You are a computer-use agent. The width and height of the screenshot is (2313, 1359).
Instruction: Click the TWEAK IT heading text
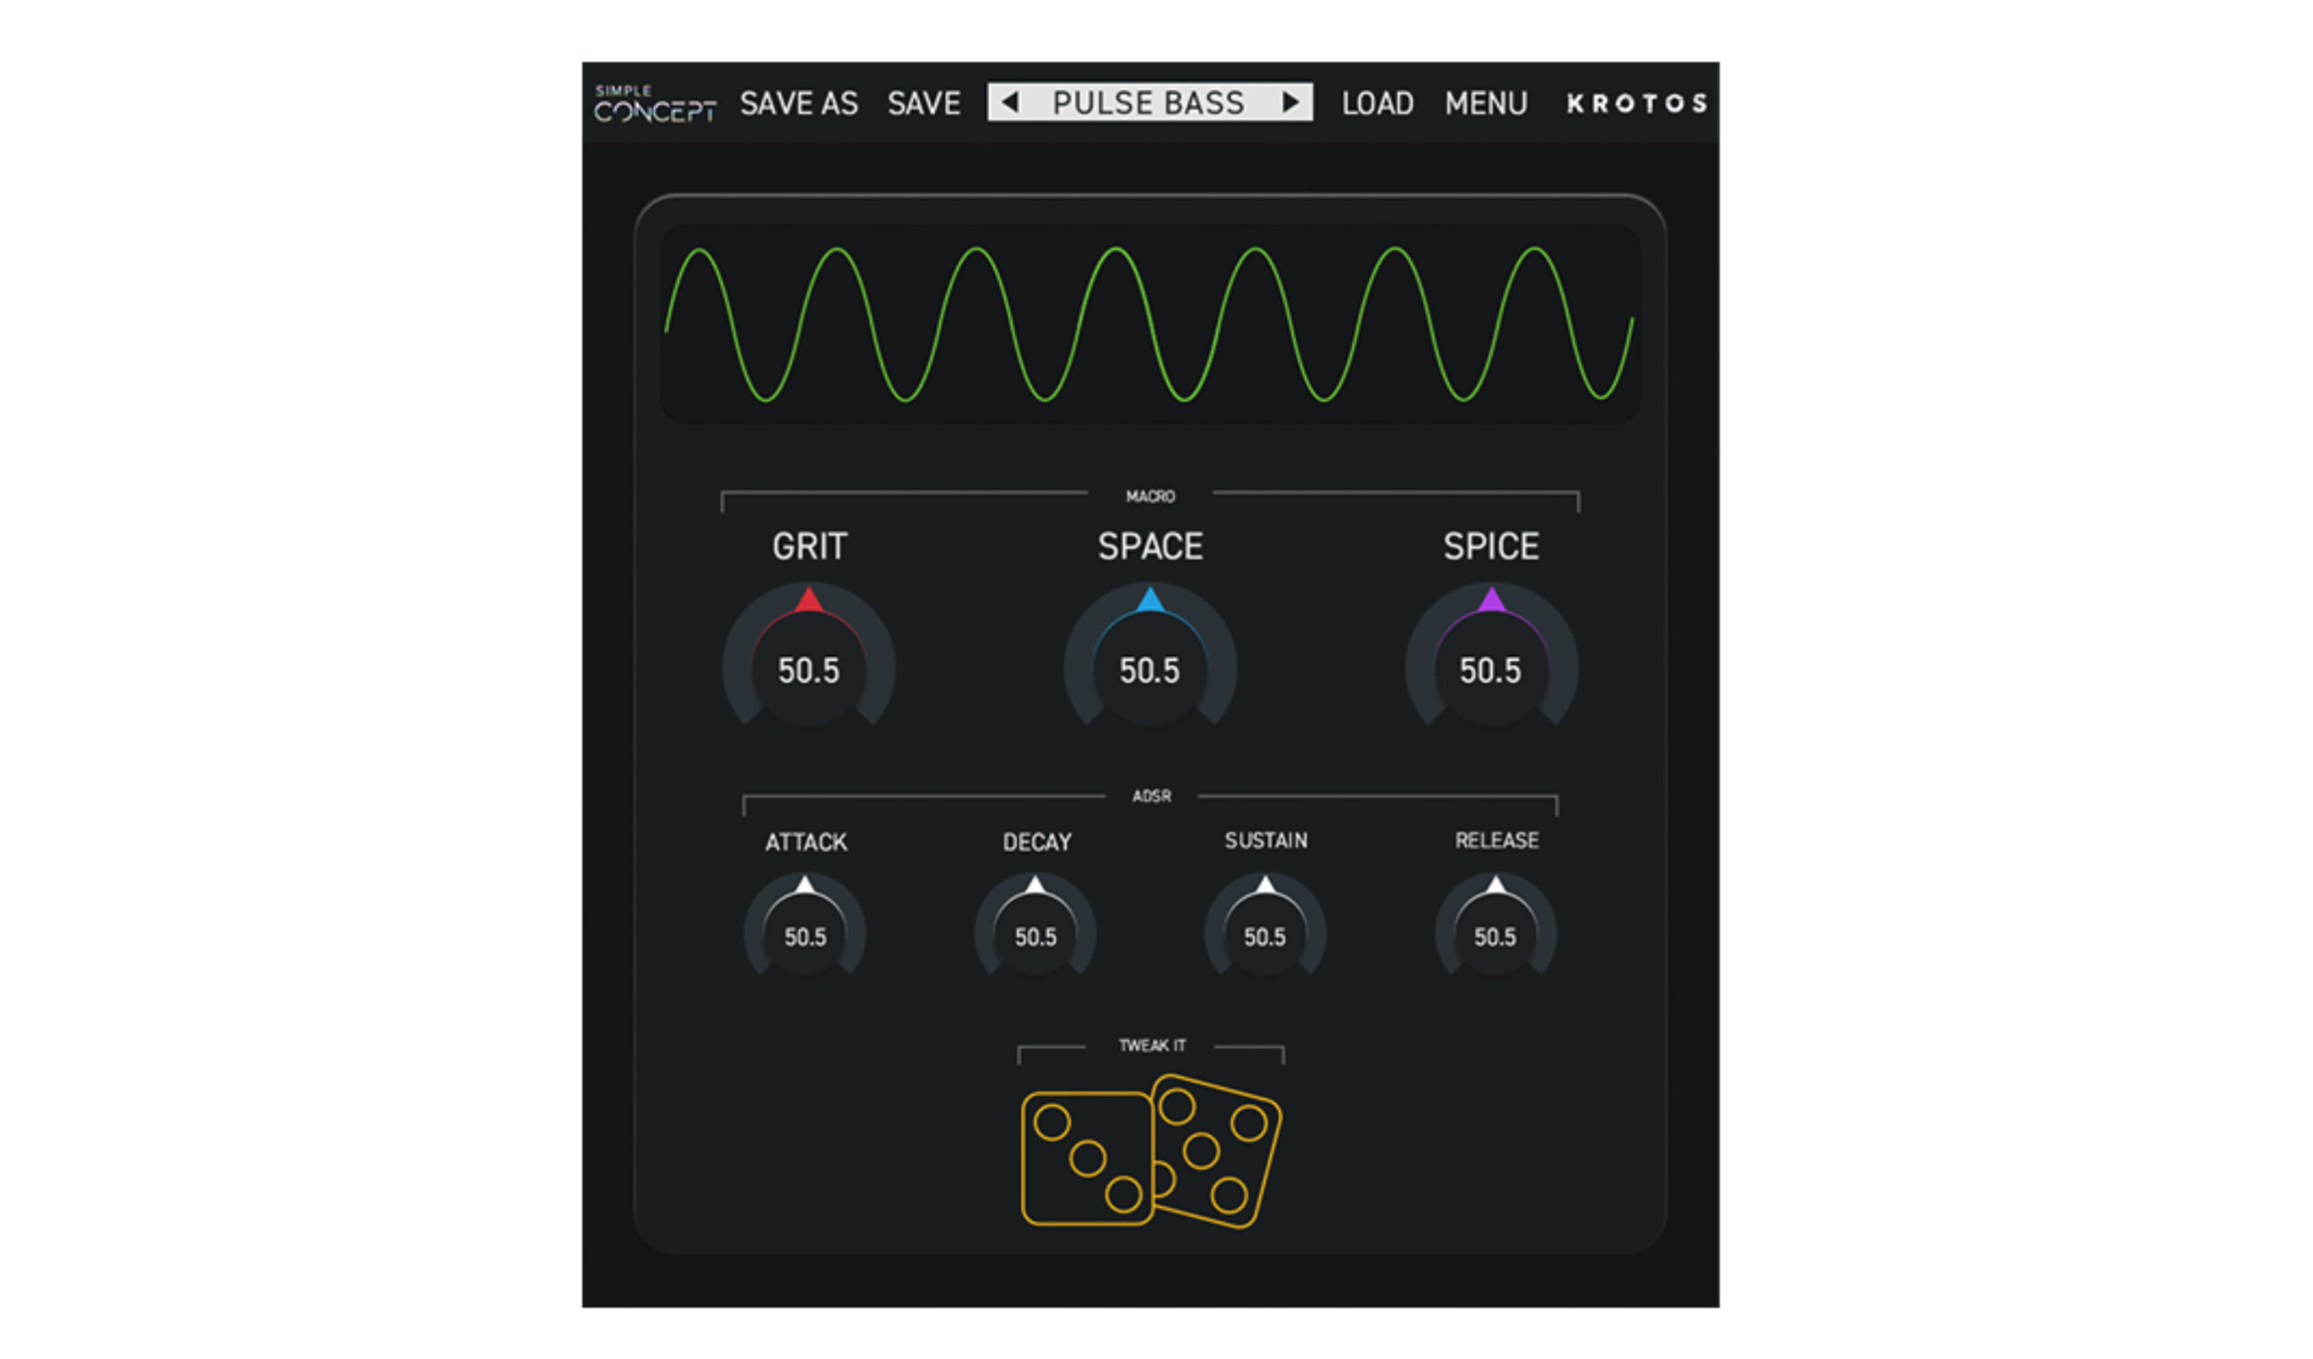point(1152,1045)
